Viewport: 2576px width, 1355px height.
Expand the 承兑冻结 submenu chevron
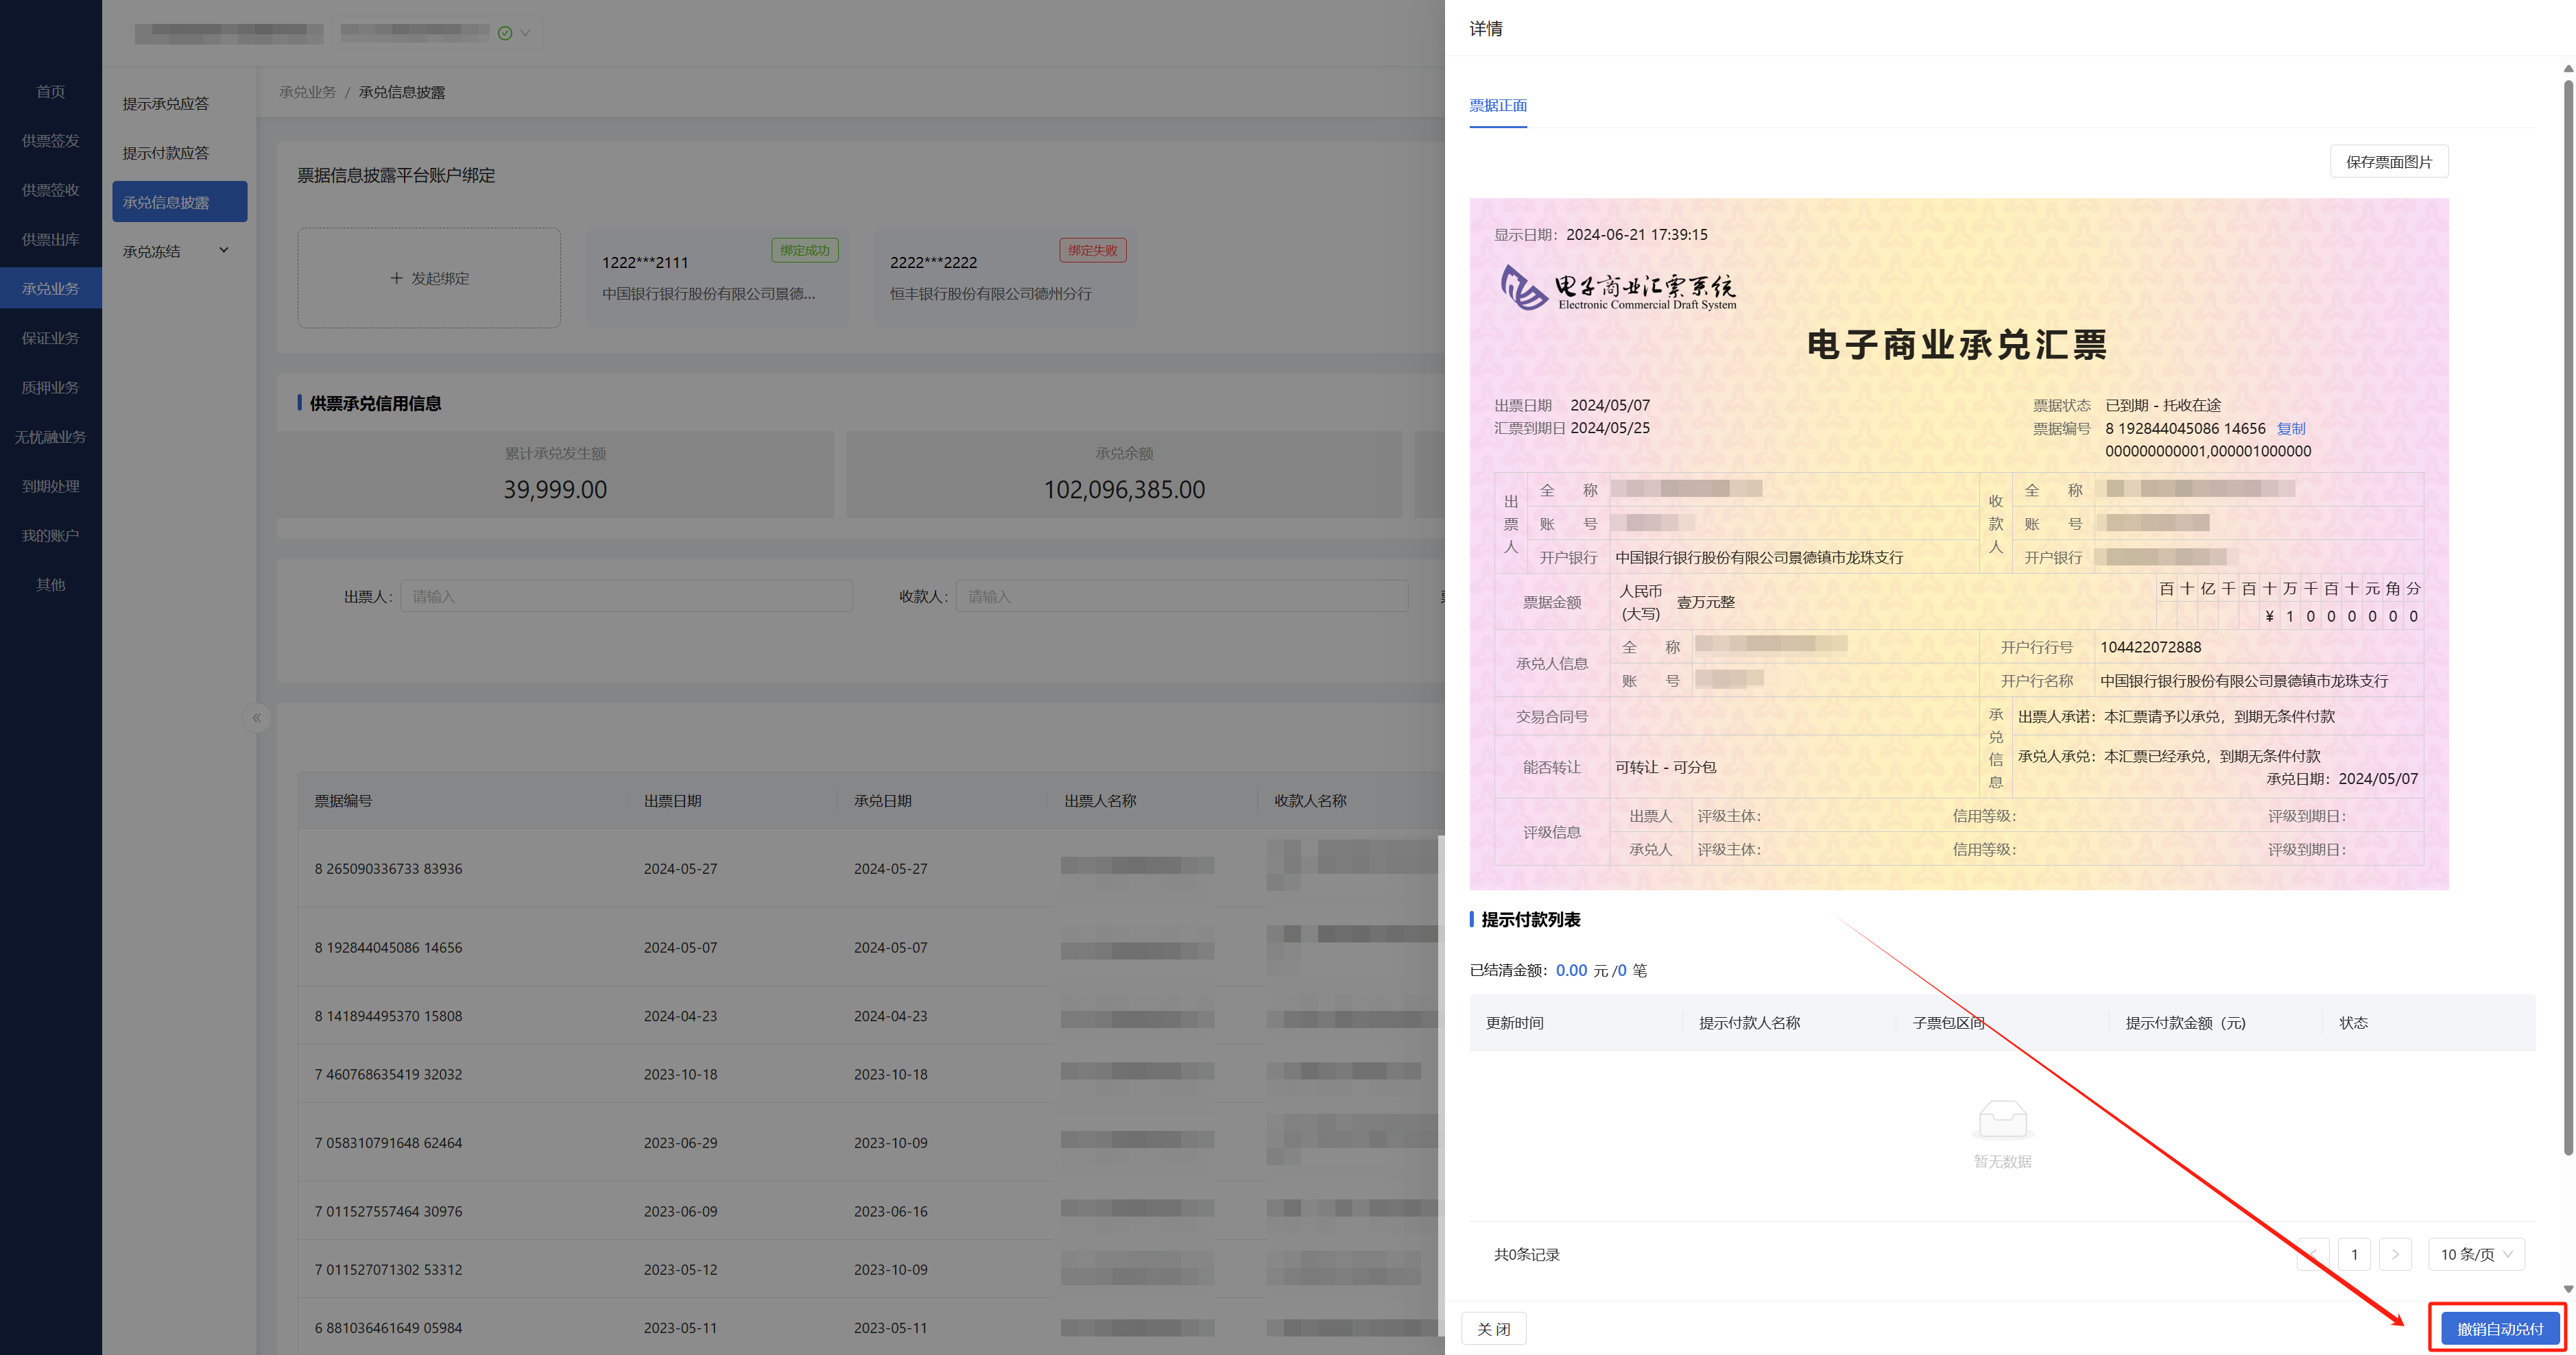pyautogui.click(x=224, y=249)
